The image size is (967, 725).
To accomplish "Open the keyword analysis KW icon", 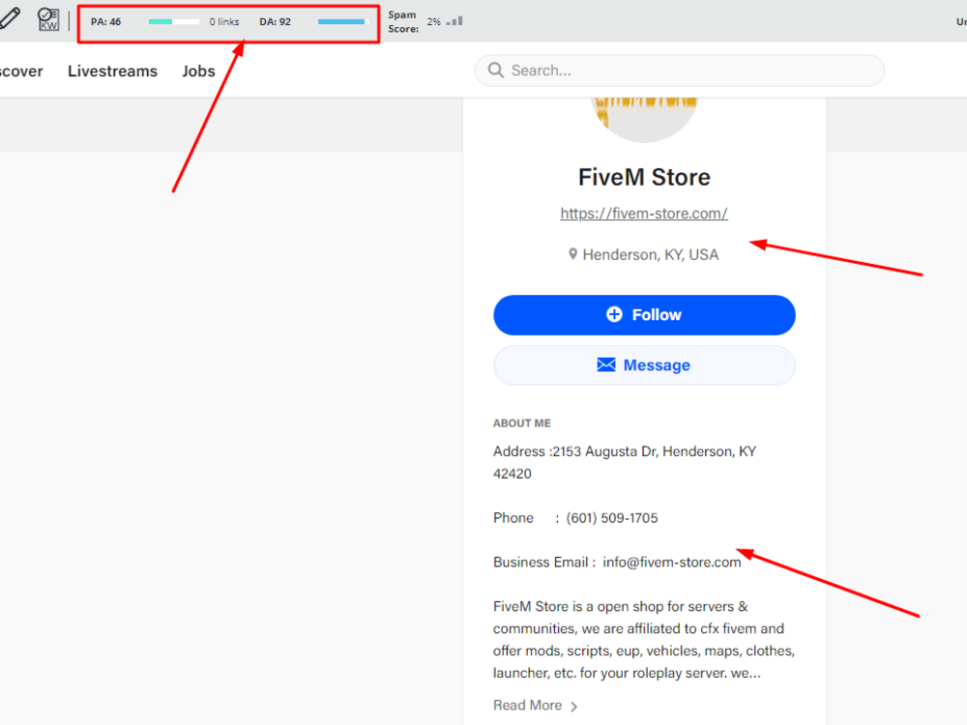I will click(48, 19).
